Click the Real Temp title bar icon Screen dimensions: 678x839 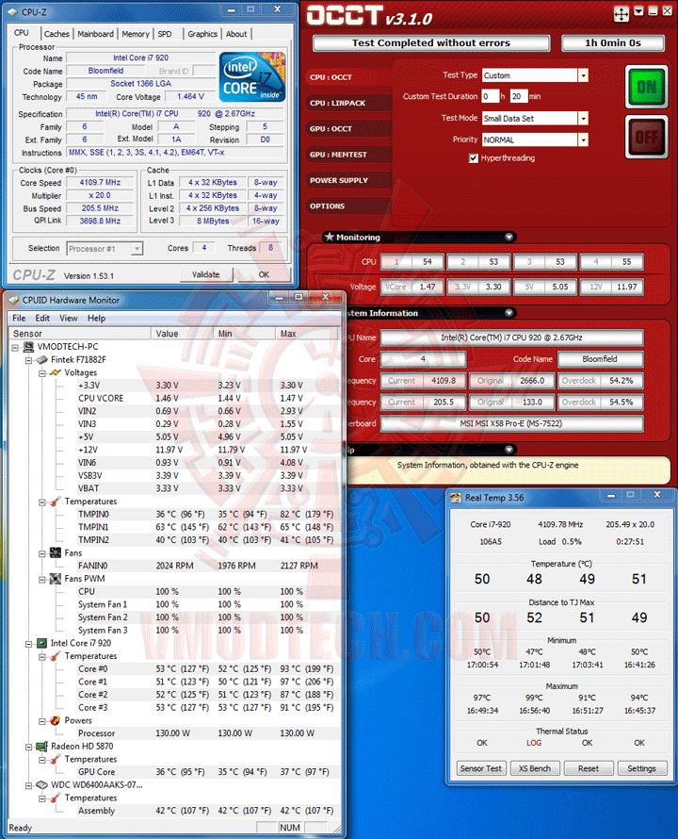[x=456, y=498]
